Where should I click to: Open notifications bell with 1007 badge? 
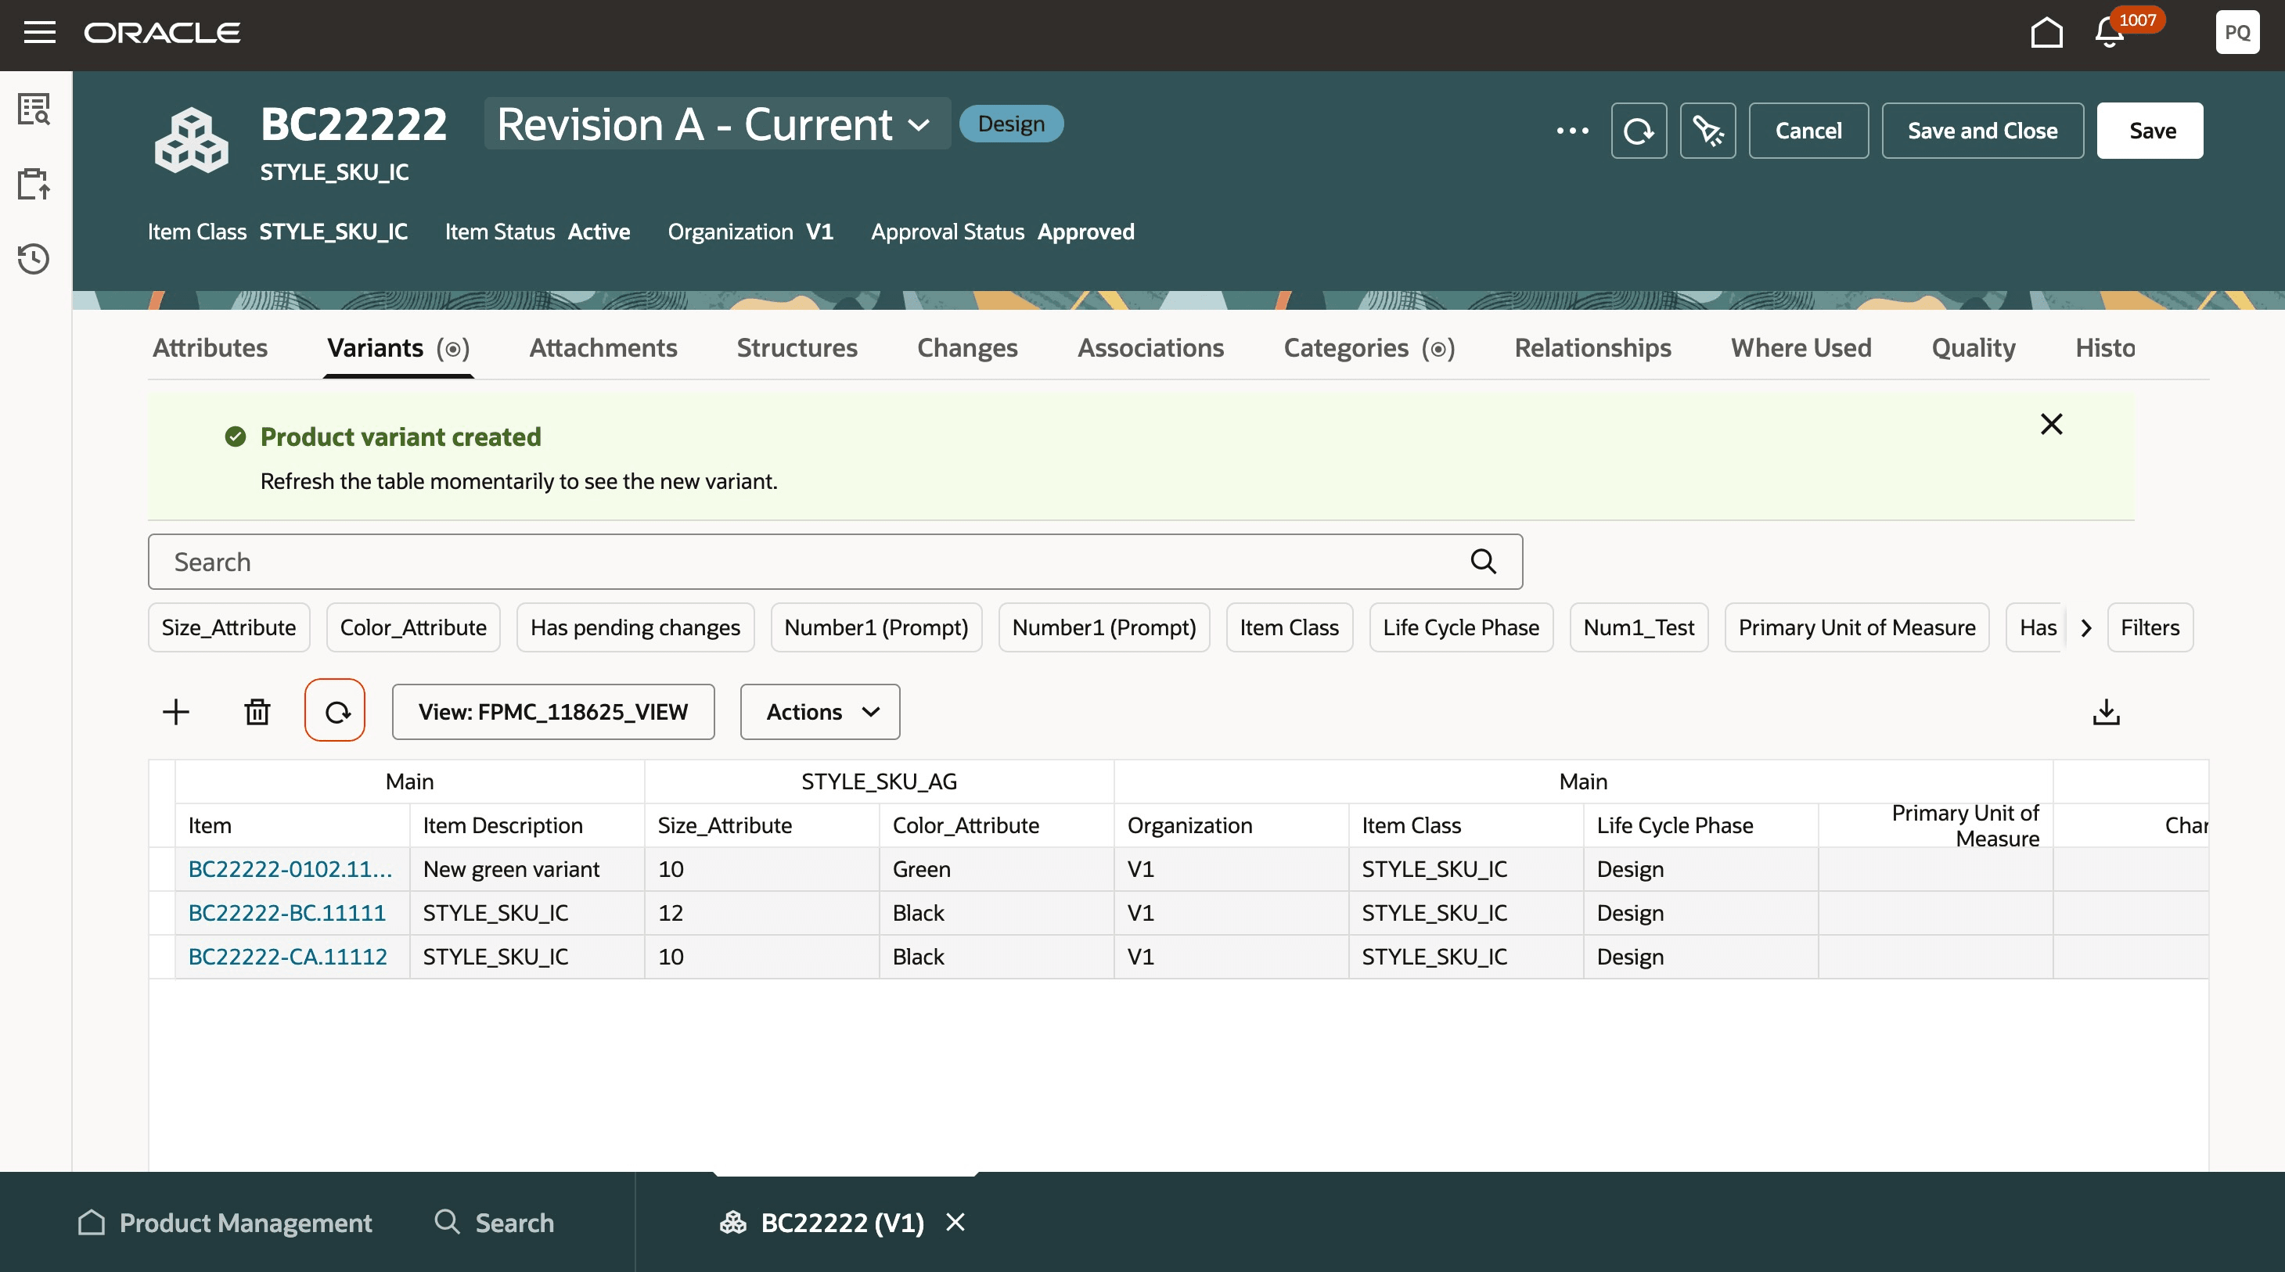[2110, 33]
